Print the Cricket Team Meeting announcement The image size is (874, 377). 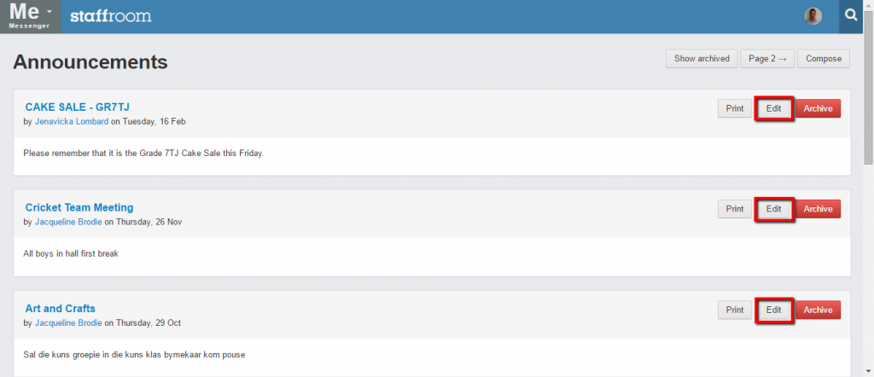(x=735, y=209)
